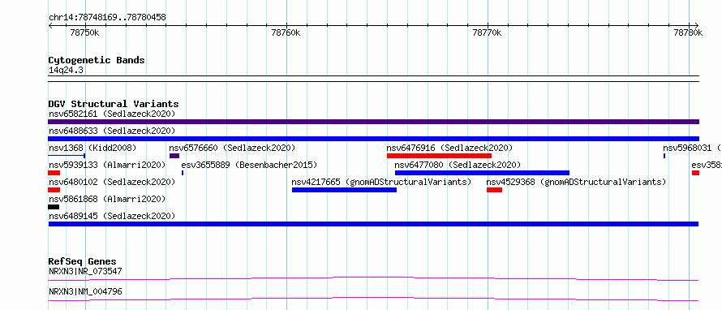This screenshot has height=310, width=722.
Task: Click the nsv5939133 red variant block
Action: click(x=54, y=173)
